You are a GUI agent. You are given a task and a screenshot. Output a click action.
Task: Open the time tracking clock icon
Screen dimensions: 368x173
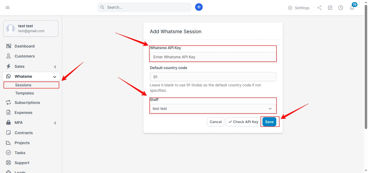pos(341,8)
